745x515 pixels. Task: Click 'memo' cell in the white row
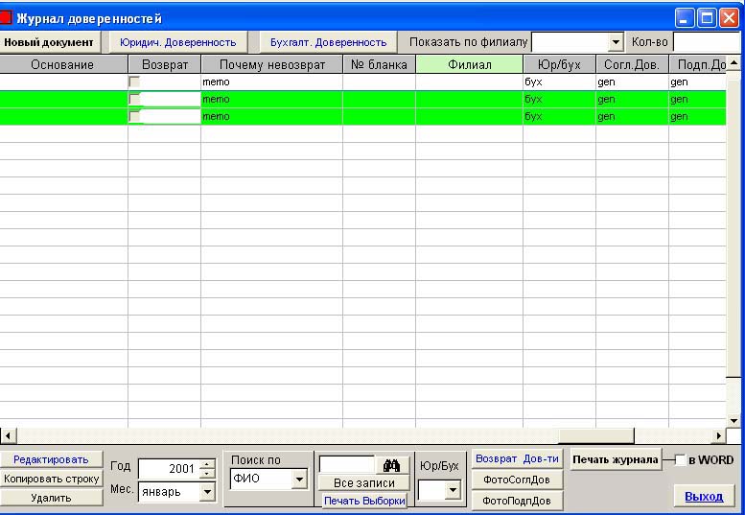271,82
